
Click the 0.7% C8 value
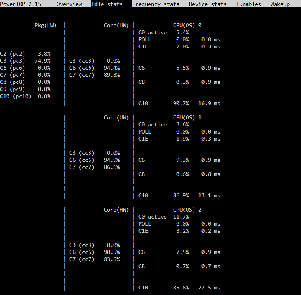tap(183, 266)
